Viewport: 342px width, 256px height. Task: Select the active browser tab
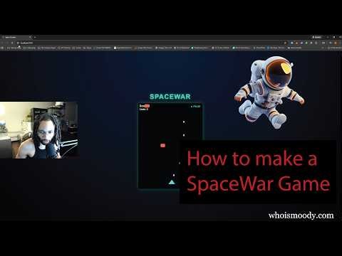tap(16, 37)
